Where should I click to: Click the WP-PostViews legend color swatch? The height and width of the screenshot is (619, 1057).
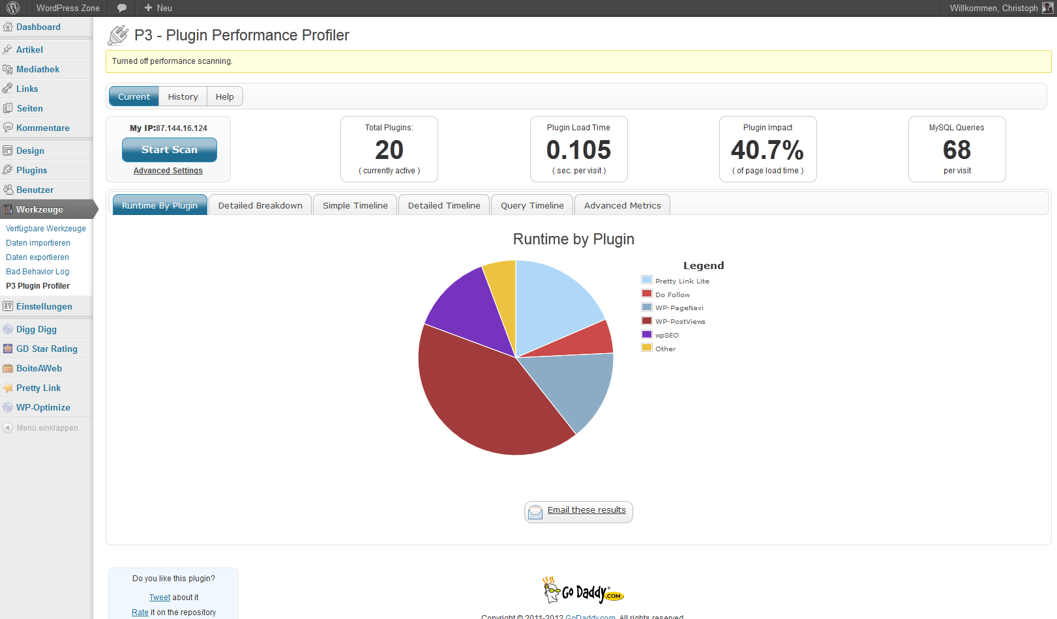pos(647,321)
